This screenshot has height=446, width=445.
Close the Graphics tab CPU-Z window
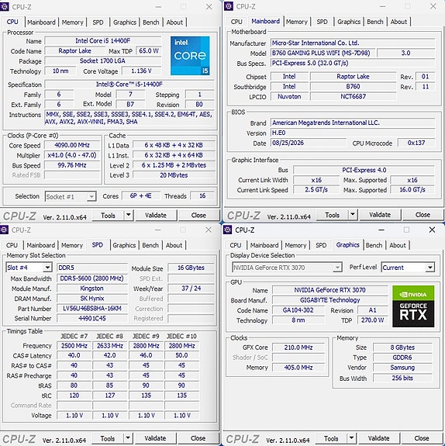tap(432, 230)
